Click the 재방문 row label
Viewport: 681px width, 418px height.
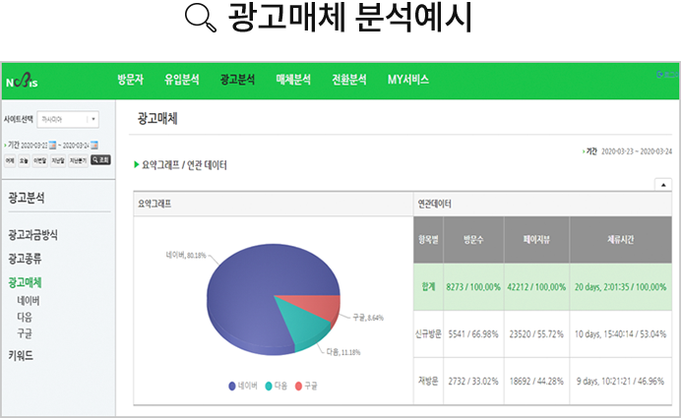click(428, 381)
